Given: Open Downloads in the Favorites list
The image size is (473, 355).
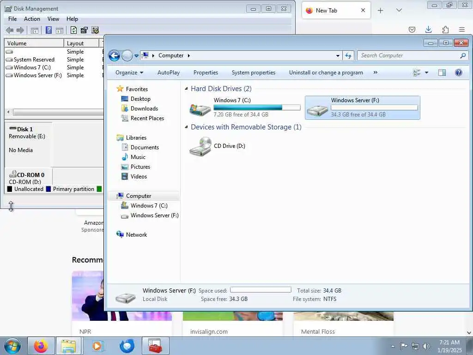Looking at the screenshot, I should 144,108.
